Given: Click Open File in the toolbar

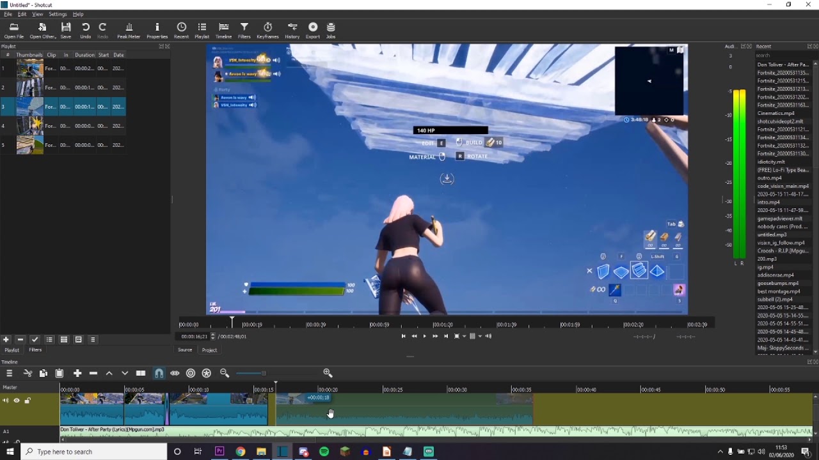Looking at the screenshot, I should tap(13, 31).
